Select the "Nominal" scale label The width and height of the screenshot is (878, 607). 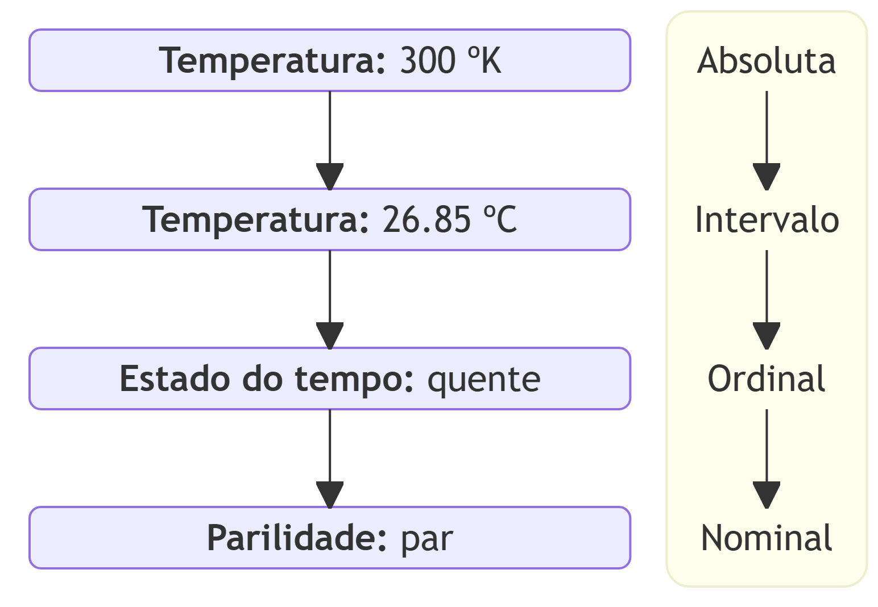point(767,538)
